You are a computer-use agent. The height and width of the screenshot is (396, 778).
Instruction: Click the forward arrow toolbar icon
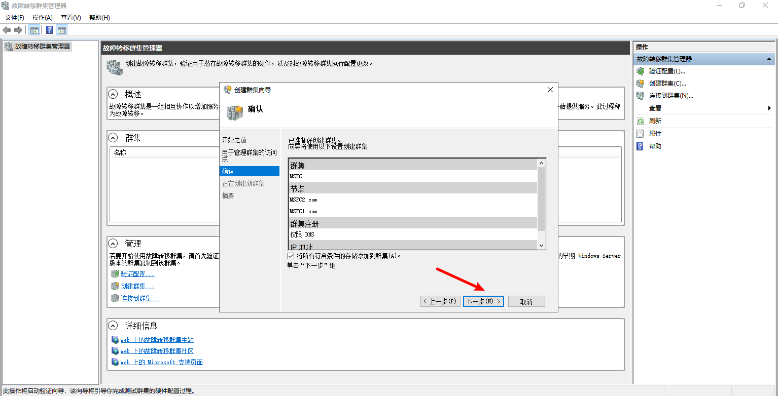18,30
